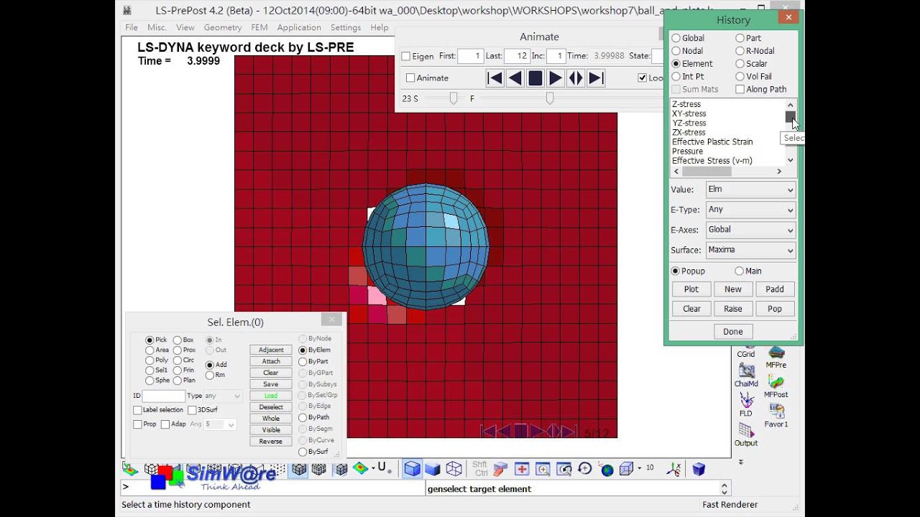Screen dimensions: 920x517
Task: Open the E-Type dropdown (Any)
Action: tap(750, 210)
